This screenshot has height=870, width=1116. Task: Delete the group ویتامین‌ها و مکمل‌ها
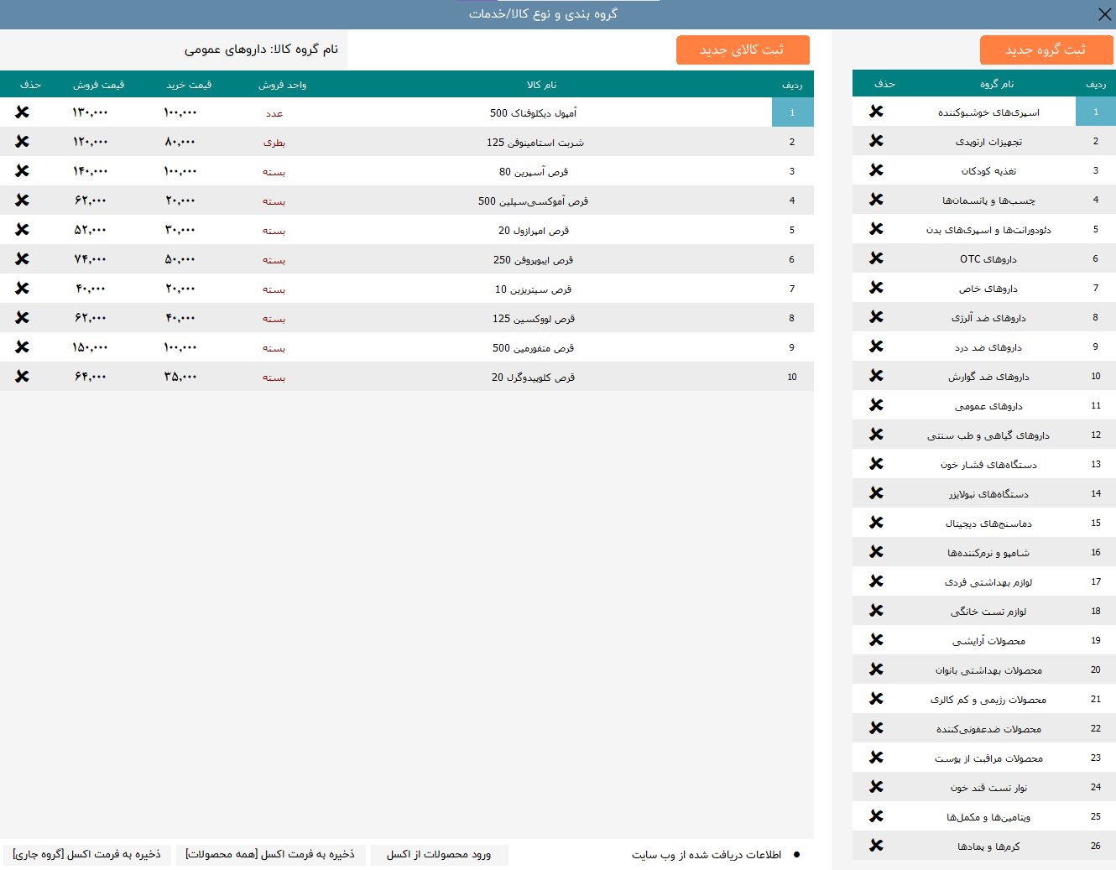coord(876,816)
